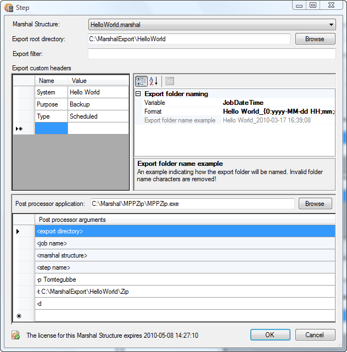Image resolution: width=347 pixels, height=352 pixels.
Task: Click the Name column header
Action: coord(51,80)
